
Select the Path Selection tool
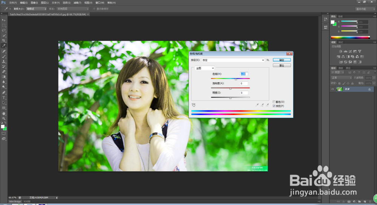[x=4, y=103]
